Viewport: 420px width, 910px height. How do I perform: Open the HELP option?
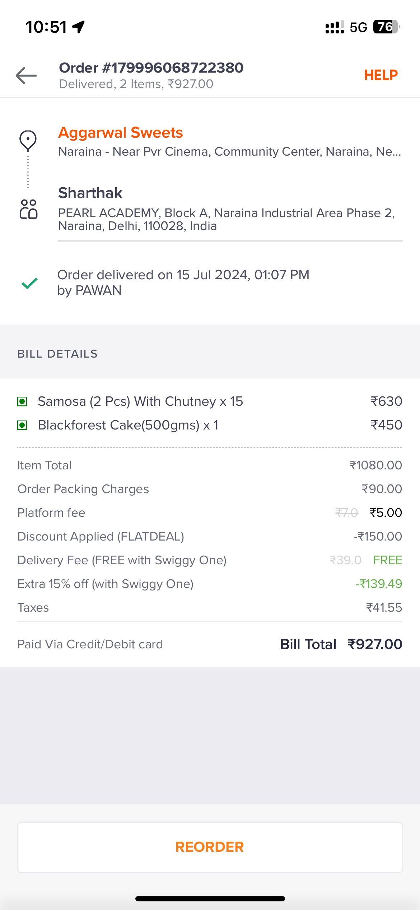coord(381,75)
